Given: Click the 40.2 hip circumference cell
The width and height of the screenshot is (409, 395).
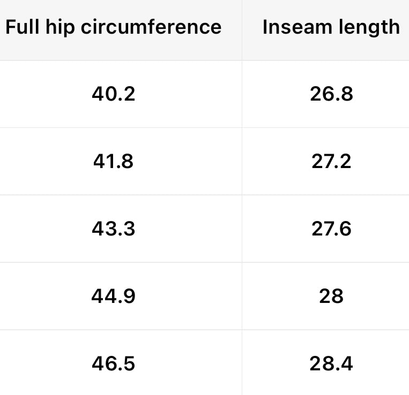Looking at the screenshot, I should tap(113, 94).
